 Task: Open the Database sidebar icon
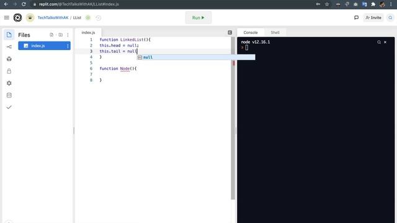click(x=9, y=95)
